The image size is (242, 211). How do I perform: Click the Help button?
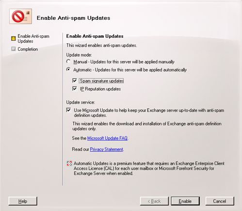23,201
